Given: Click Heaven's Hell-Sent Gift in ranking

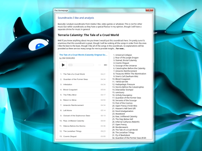Looking at the screenshot, I should [125, 108].
